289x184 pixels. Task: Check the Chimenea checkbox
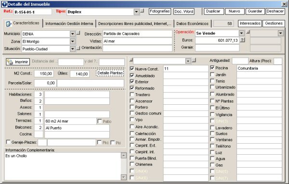pyautogui.click(x=132, y=164)
